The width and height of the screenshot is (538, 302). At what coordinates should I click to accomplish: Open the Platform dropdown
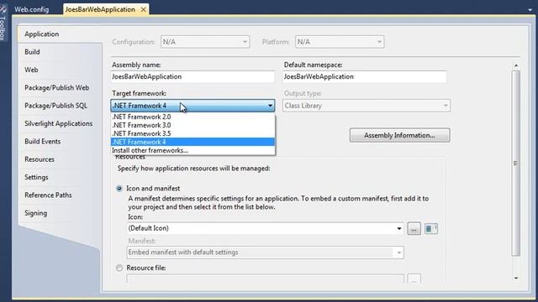tap(340, 42)
